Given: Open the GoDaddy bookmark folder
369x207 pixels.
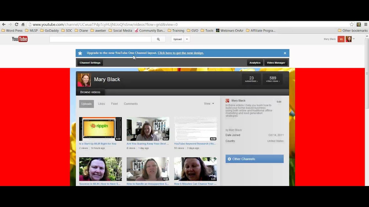Looking at the screenshot, I should coord(49,30).
